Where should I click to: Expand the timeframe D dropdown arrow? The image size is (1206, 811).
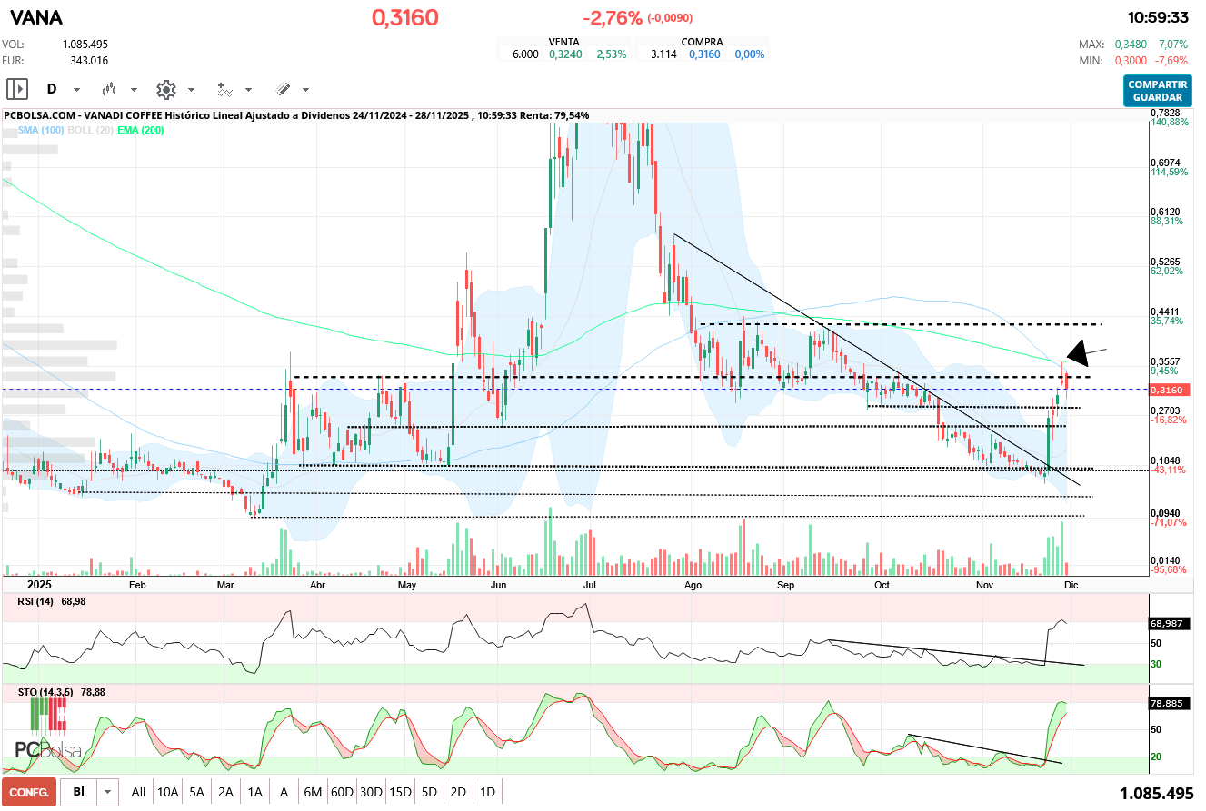(x=76, y=90)
